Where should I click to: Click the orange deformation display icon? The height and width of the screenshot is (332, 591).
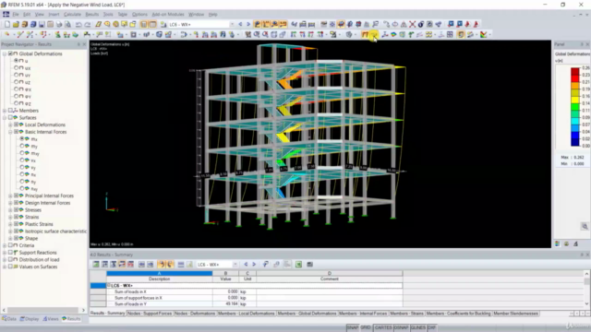pyautogui.click(x=365, y=35)
